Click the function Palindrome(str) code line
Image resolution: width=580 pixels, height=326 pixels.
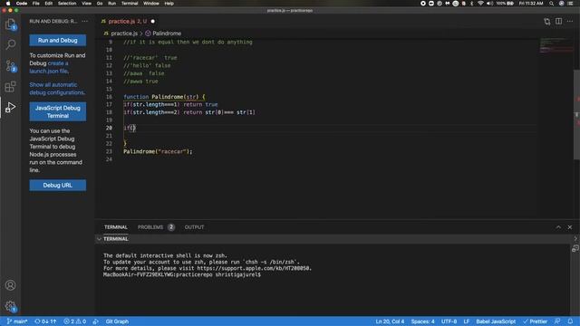click(164, 97)
